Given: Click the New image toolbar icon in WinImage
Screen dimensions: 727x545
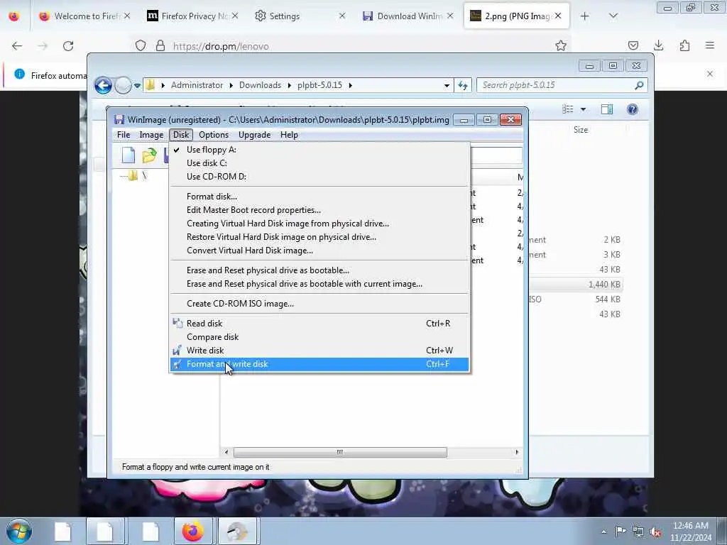Looking at the screenshot, I should click(x=128, y=155).
